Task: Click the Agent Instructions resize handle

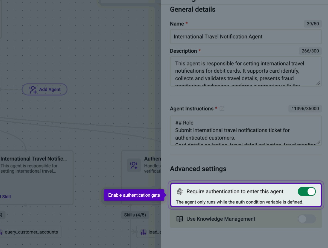Action: [318, 142]
